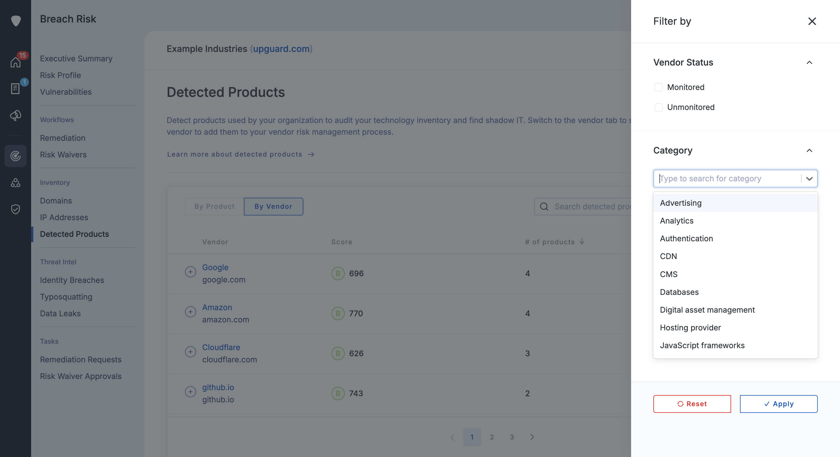Click the plus icon beside github.io
The width and height of the screenshot is (840, 457).
[x=191, y=392]
